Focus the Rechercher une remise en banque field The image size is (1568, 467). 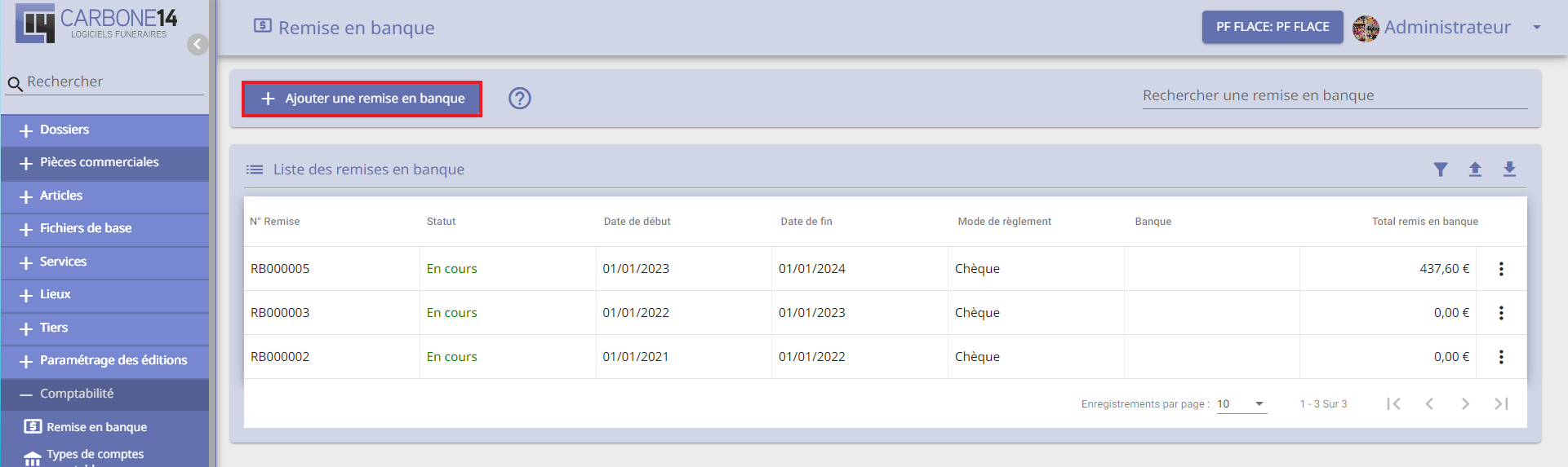click(1335, 95)
